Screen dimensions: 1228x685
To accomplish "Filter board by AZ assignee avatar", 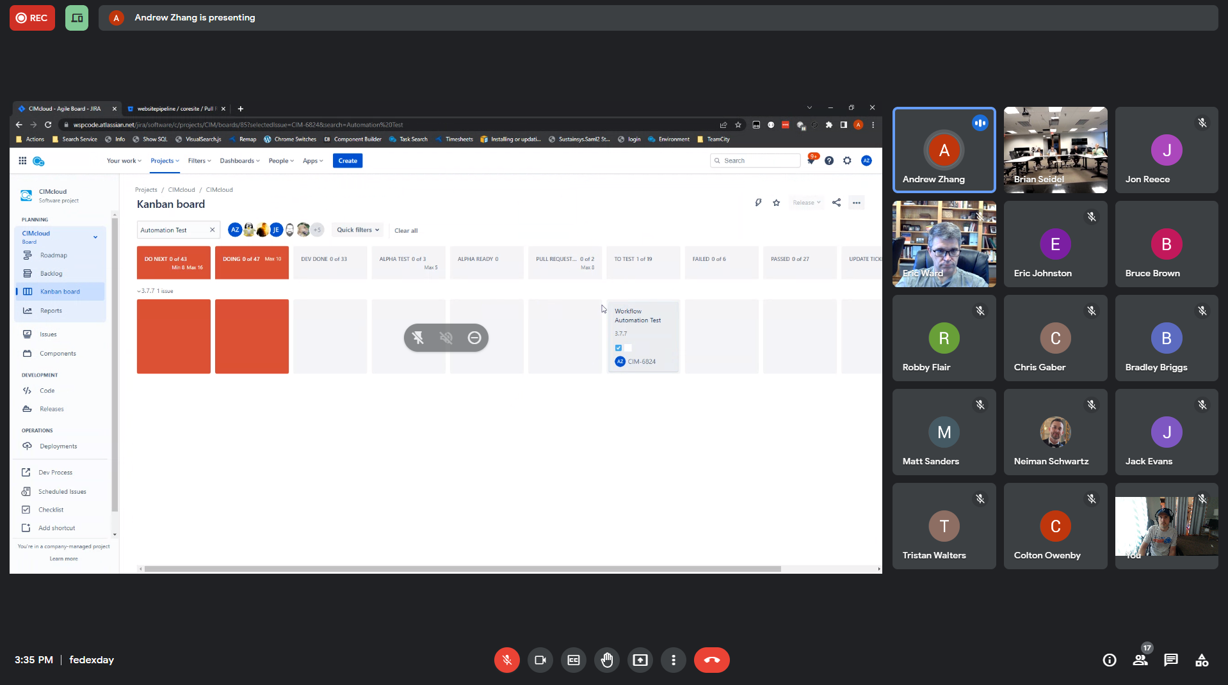I will click(235, 230).
